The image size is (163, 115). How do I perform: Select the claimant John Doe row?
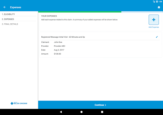52,42
